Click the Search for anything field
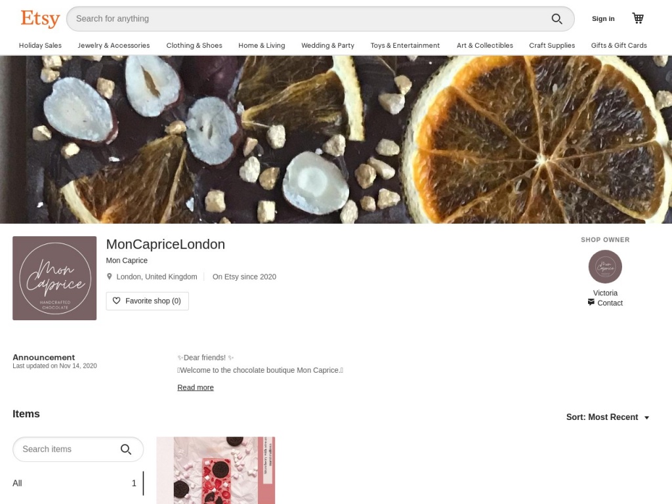Image resolution: width=672 pixels, height=504 pixels. (308, 19)
